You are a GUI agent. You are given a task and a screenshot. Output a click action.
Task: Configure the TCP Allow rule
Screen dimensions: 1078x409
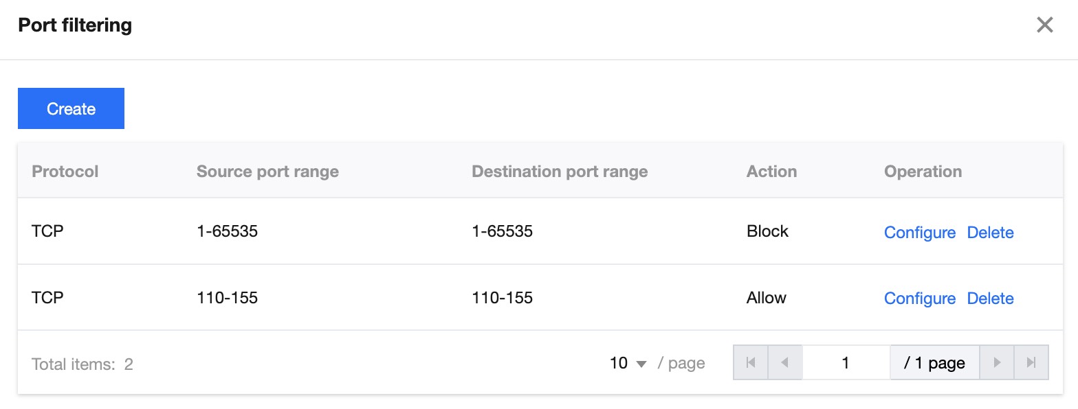tap(919, 299)
